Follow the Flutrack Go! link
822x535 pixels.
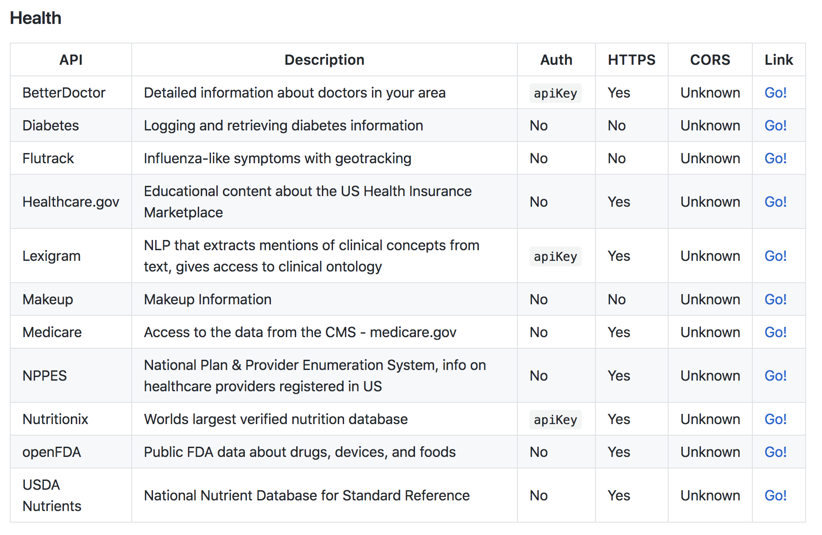click(x=775, y=158)
